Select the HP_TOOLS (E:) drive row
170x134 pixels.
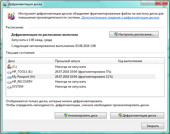[81, 72]
